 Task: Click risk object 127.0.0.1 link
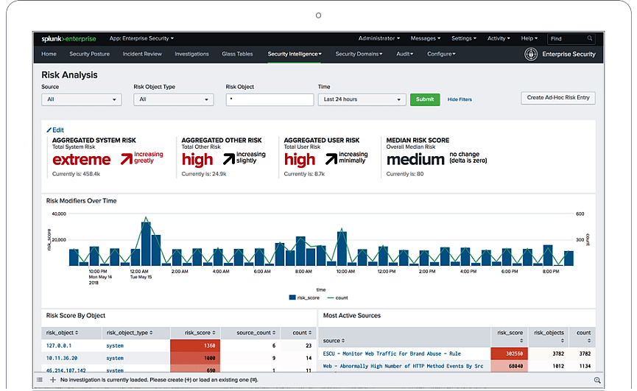pyautogui.click(x=59, y=345)
